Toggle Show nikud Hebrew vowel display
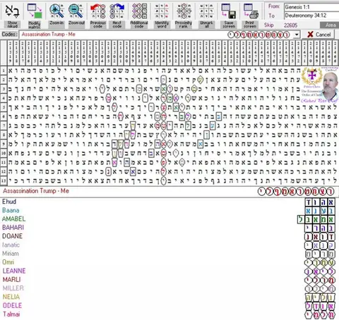This screenshot has height=320, width=339. point(12,15)
